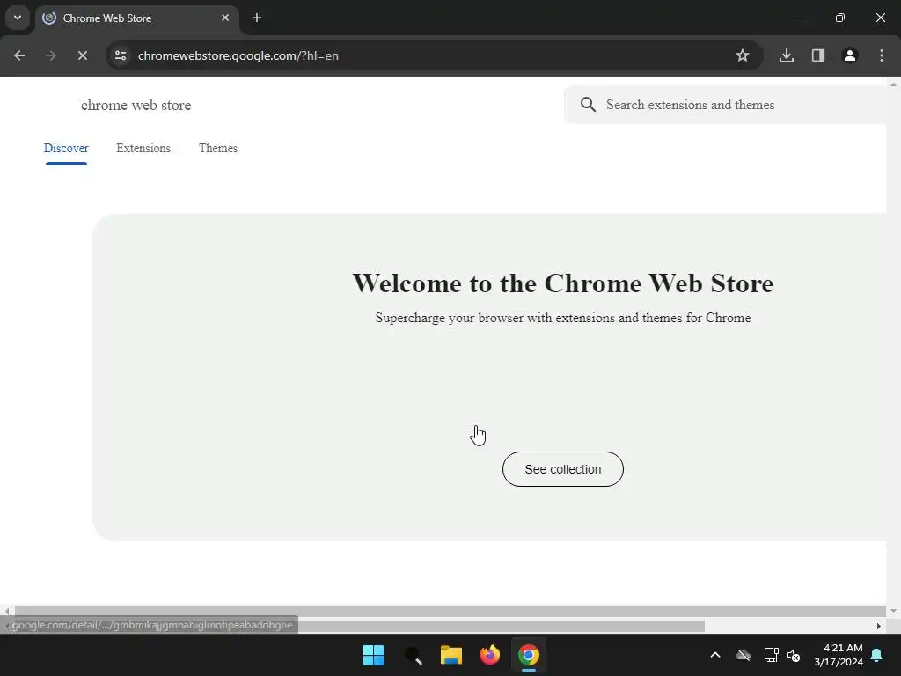Click the OneDrive cloud tray icon
This screenshot has height=676, width=901.
pyautogui.click(x=744, y=655)
